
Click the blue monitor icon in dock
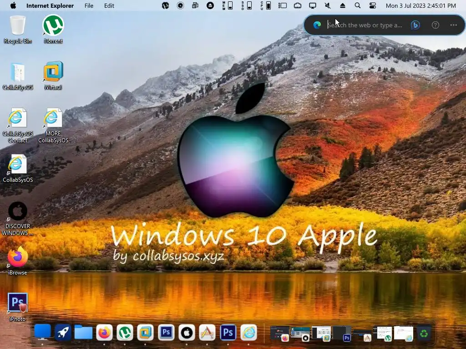(42, 332)
